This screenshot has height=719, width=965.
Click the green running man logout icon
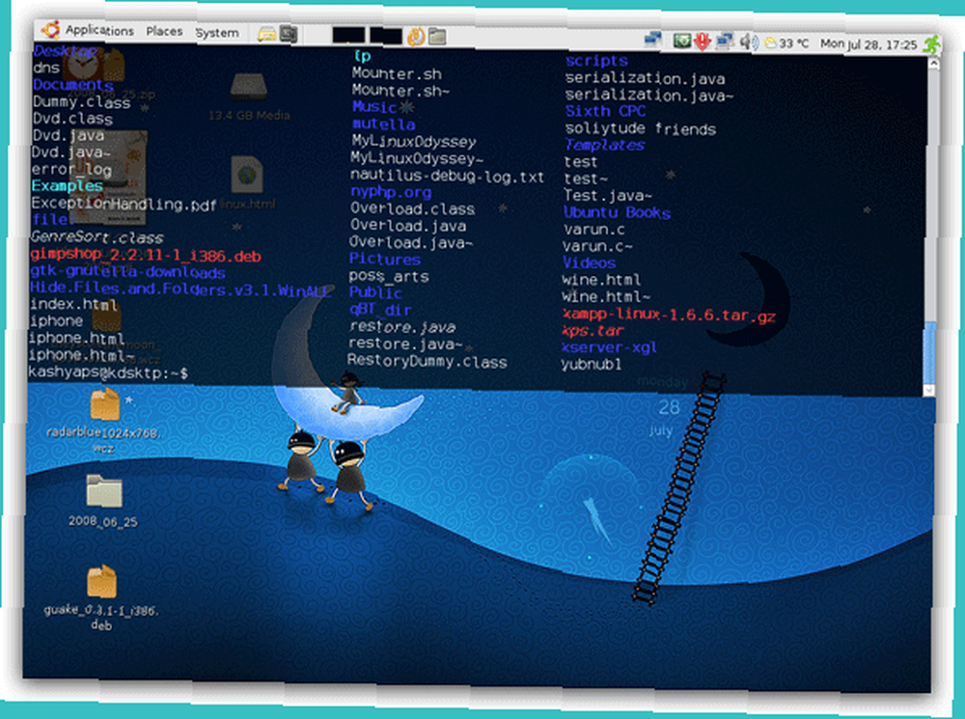[x=932, y=45]
